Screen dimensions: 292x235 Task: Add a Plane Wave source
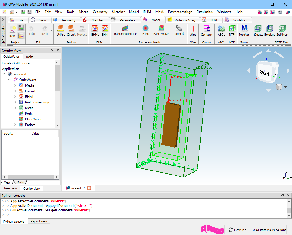point(161,31)
